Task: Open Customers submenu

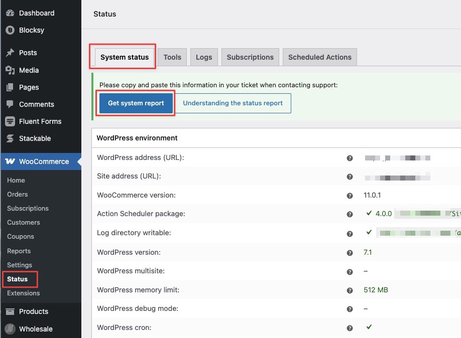Action: pos(23,222)
